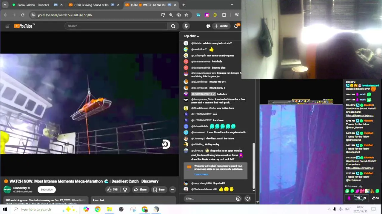Bookmark this page with star icon
The height and width of the screenshot is (214, 382).
pos(186,15)
